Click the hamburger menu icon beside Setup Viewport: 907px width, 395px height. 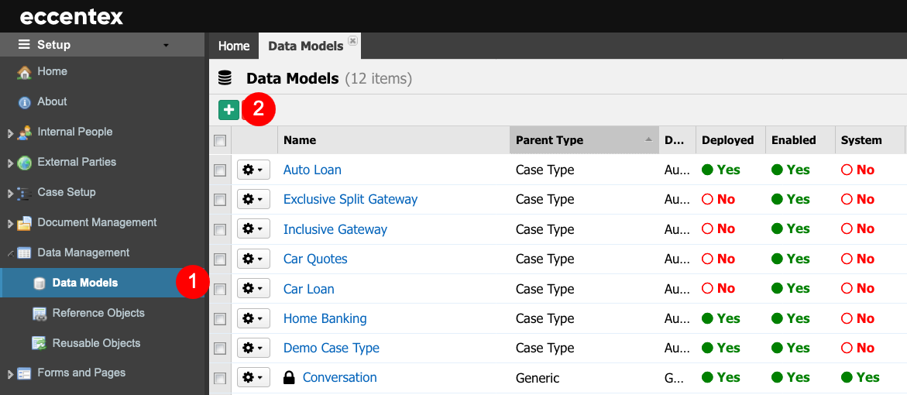24,44
